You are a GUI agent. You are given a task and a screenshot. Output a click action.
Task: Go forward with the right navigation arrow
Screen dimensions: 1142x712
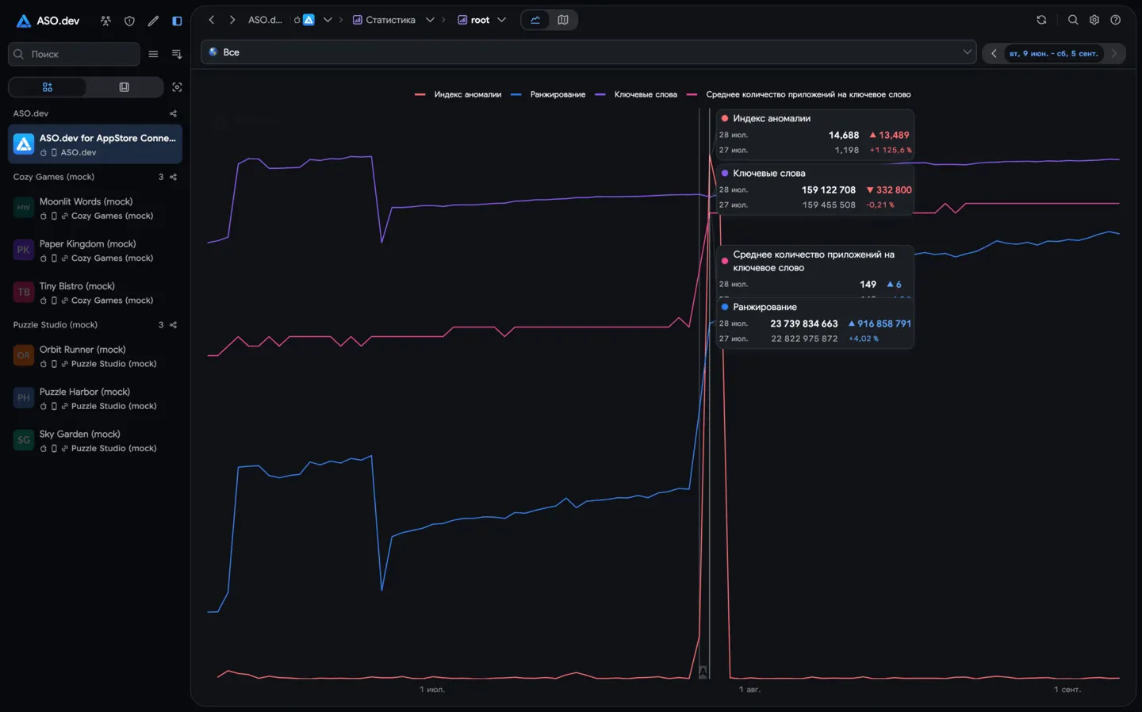(x=232, y=20)
